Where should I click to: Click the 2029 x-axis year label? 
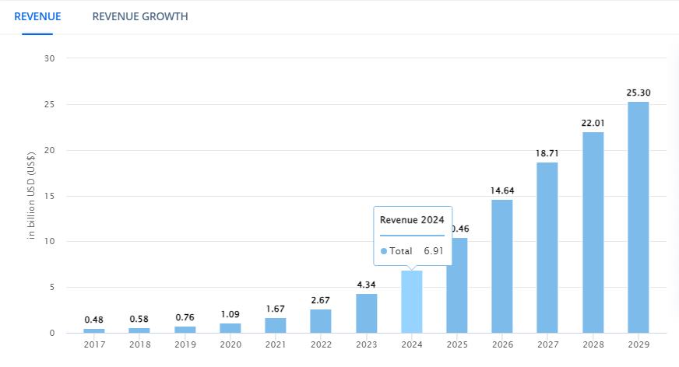tap(639, 344)
